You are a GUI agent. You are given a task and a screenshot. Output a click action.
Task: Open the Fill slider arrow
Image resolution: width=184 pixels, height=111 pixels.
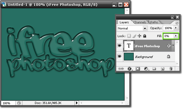176,36
